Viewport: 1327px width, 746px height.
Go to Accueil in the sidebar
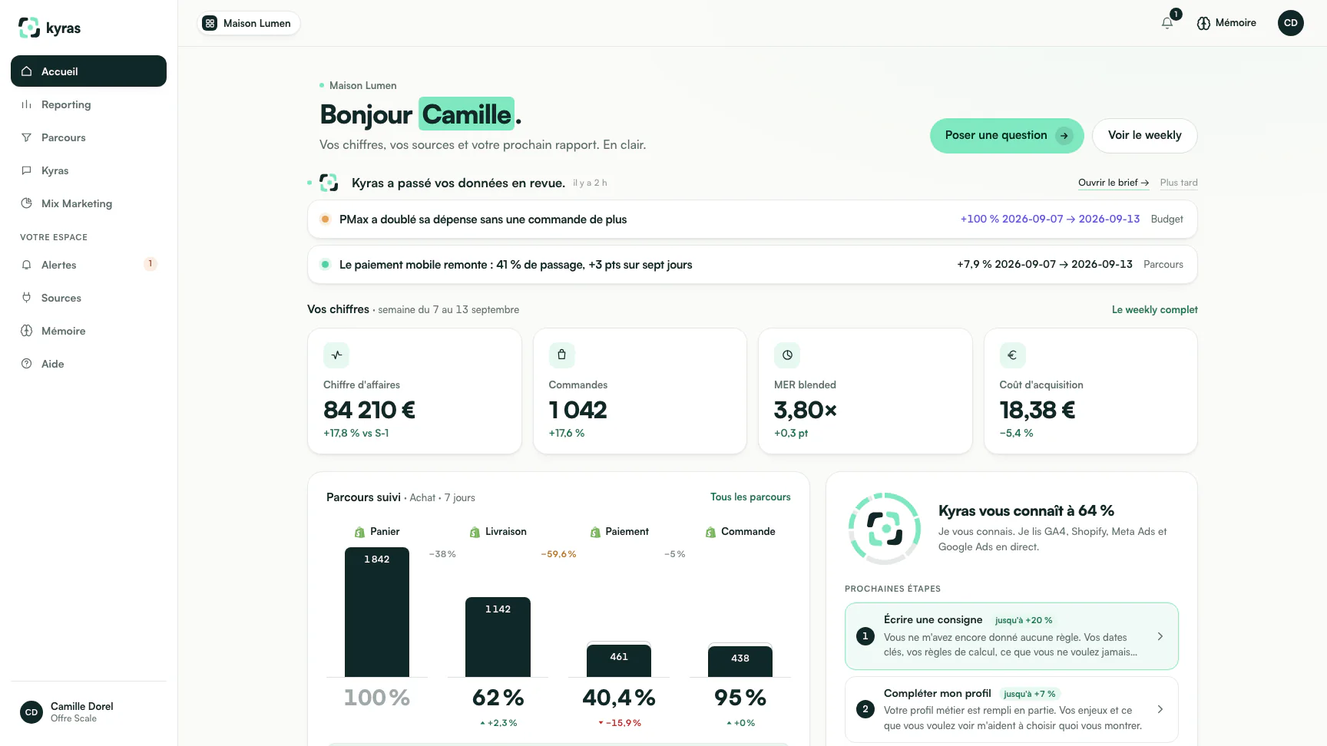[88, 71]
